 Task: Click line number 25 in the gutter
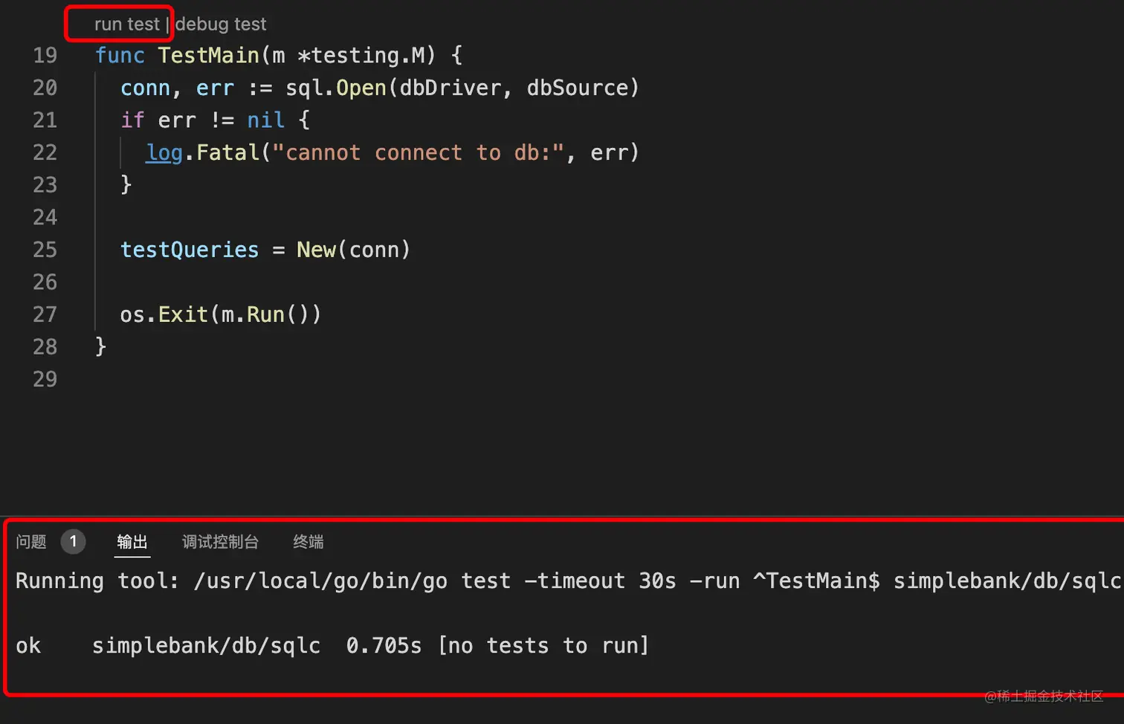click(45, 250)
